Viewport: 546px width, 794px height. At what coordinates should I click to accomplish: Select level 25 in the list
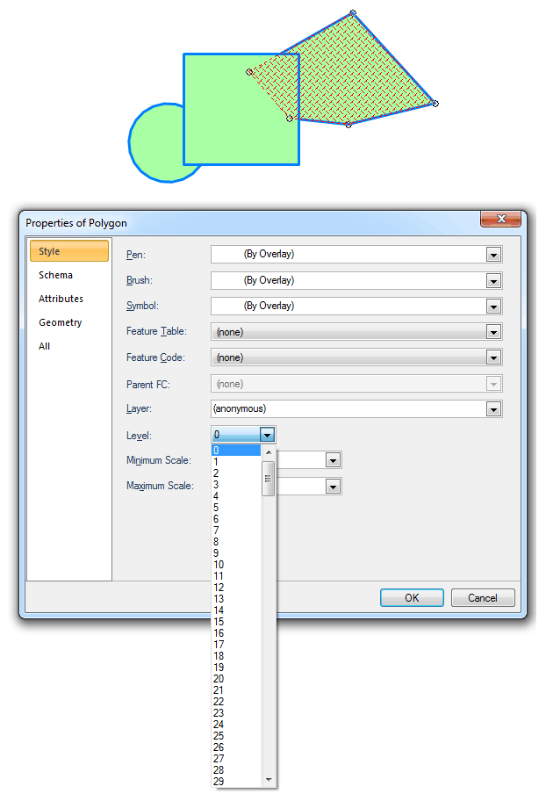[x=236, y=736]
